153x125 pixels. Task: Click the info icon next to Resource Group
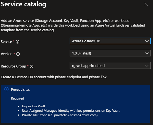click(x=32, y=66)
